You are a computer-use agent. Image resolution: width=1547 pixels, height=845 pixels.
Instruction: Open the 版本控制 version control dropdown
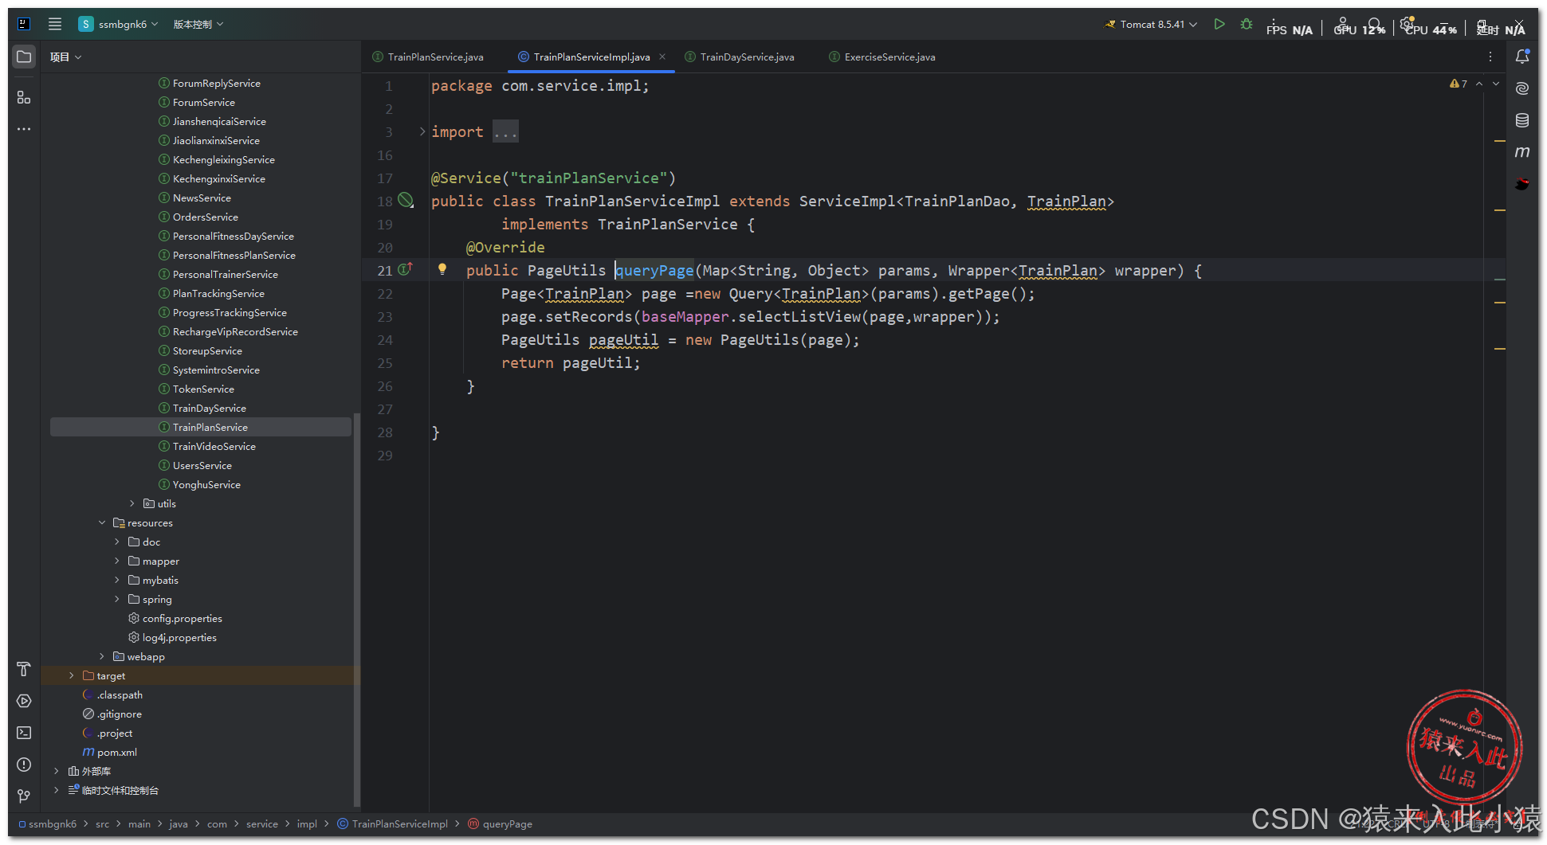[x=198, y=24]
